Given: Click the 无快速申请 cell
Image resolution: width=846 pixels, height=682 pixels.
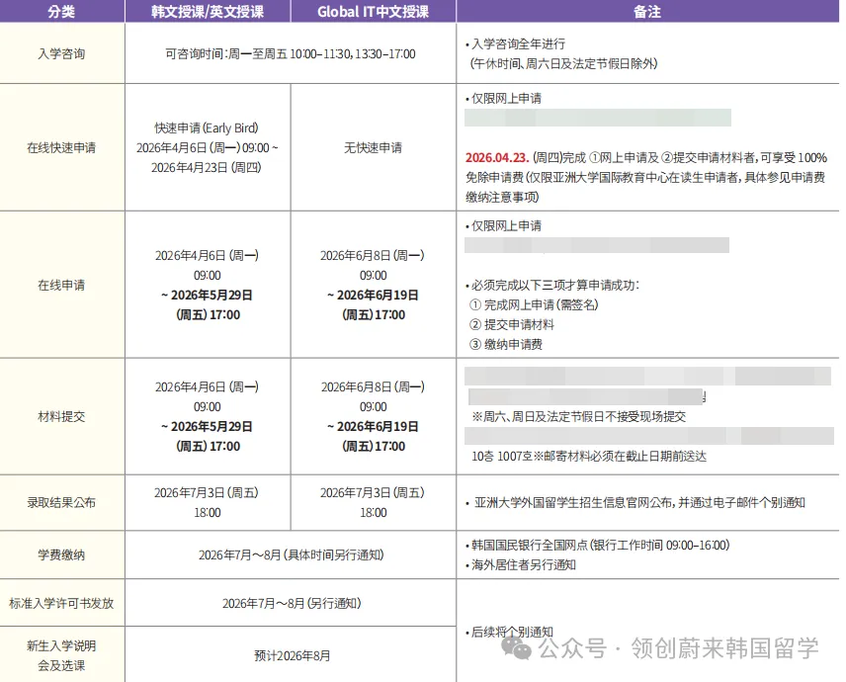Looking at the screenshot, I should click(x=373, y=147).
